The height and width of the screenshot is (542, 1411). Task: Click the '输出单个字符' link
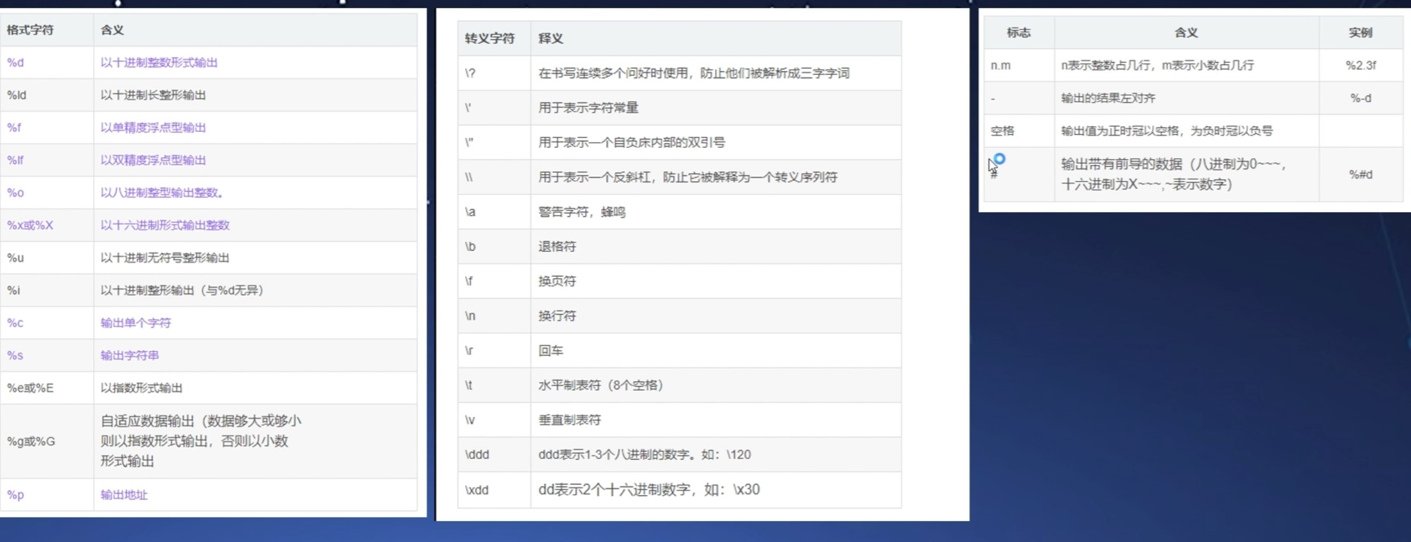pyautogui.click(x=136, y=322)
